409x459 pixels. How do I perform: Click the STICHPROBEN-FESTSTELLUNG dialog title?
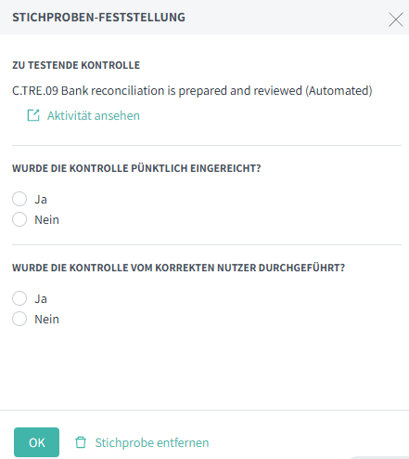(x=98, y=18)
